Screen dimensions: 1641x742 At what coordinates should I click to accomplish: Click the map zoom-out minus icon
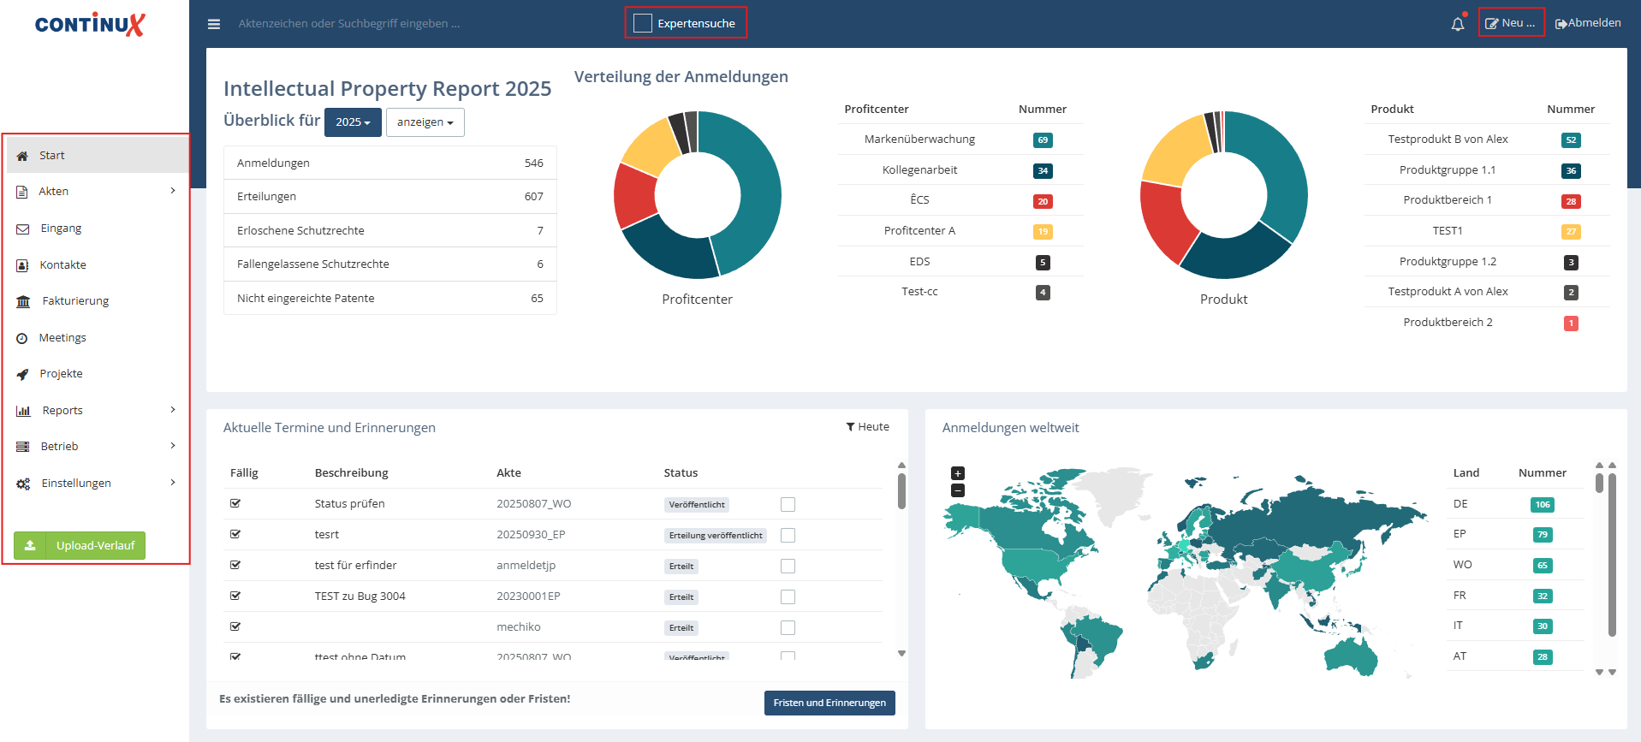(x=958, y=490)
